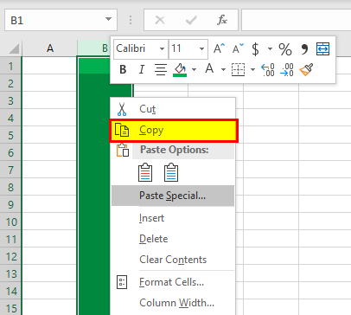The image size is (351, 315).
Task: Click the Merge and Center icon
Action: point(322,48)
